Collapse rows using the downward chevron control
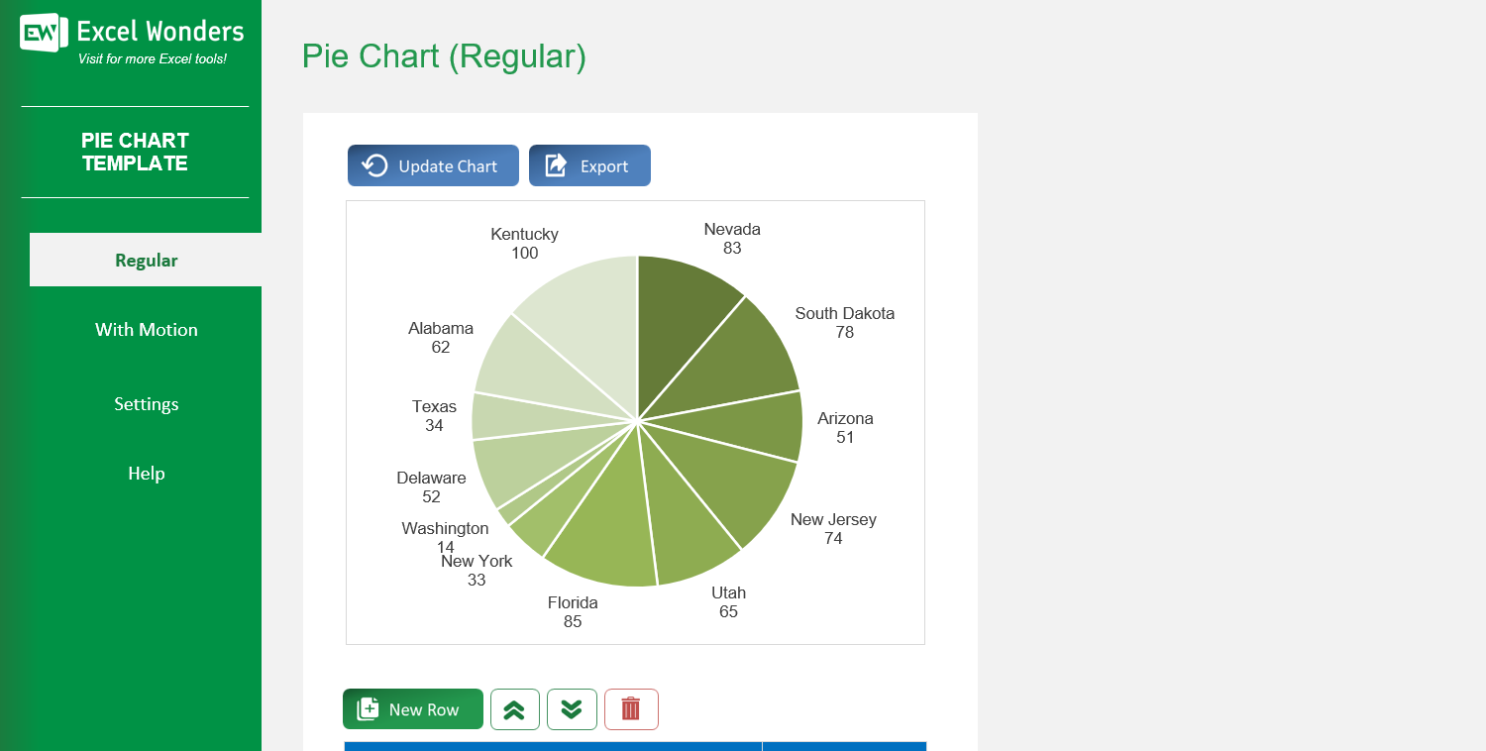The width and height of the screenshot is (1486, 751). (x=572, y=708)
